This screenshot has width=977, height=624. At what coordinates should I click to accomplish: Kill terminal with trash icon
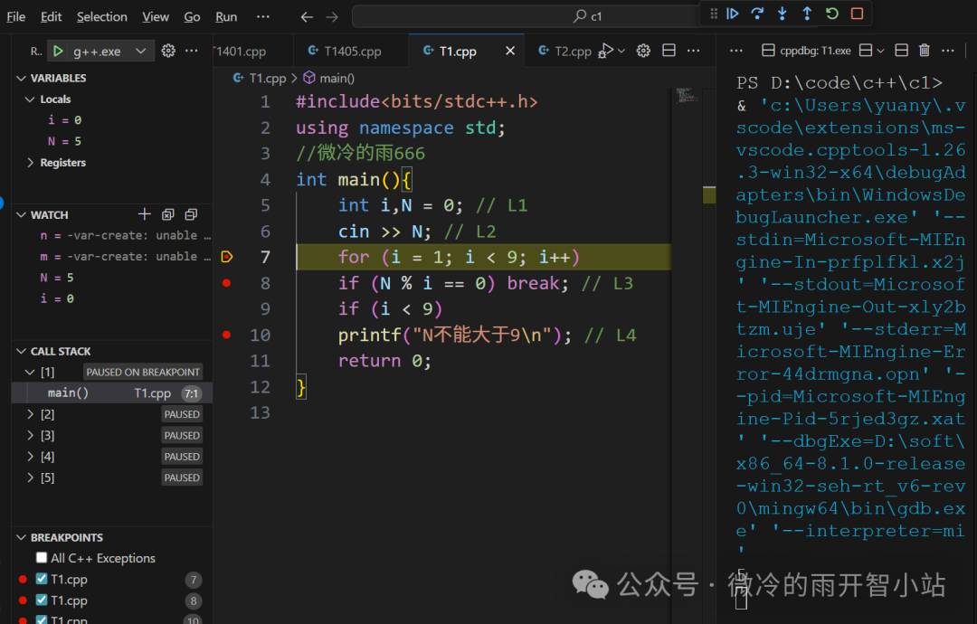924,51
